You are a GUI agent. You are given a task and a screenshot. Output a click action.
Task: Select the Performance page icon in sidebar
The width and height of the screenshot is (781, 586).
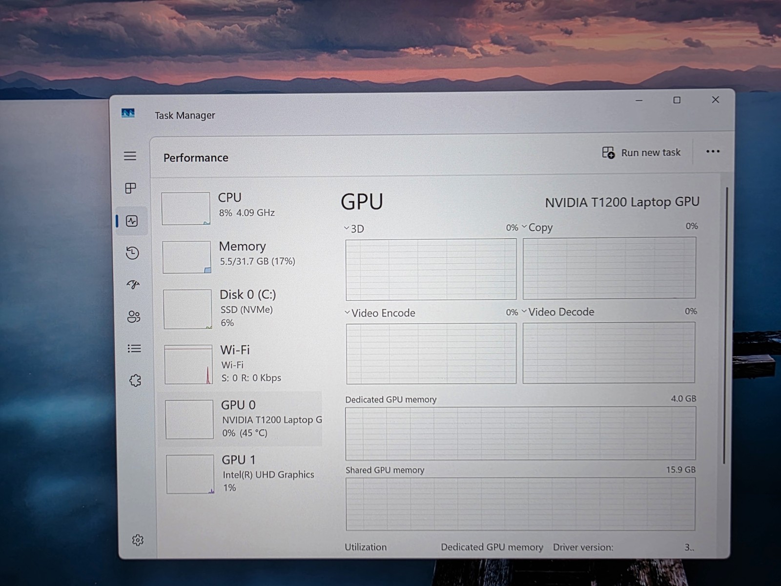click(x=132, y=221)
